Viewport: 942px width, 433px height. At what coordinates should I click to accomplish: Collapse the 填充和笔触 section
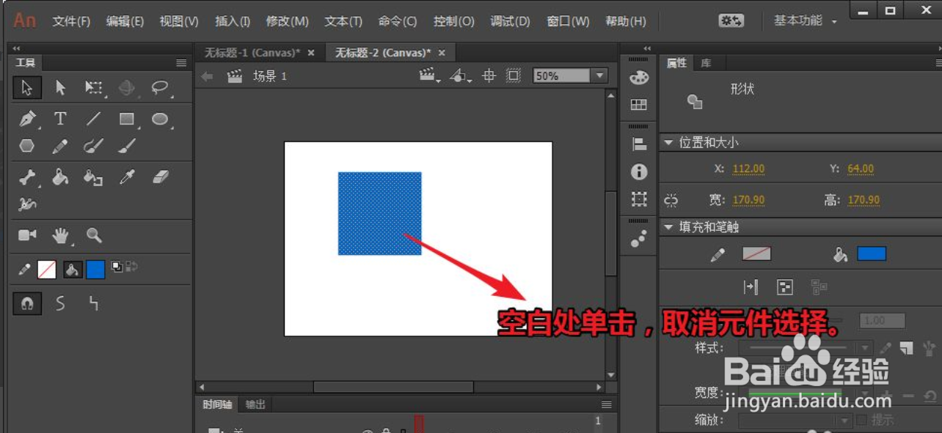(670, 227)
